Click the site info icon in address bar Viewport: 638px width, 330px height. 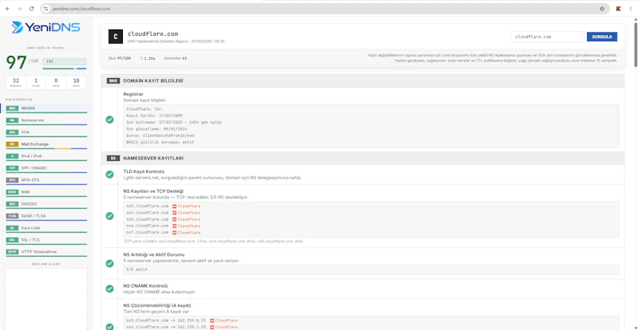[x=46, y=9]
